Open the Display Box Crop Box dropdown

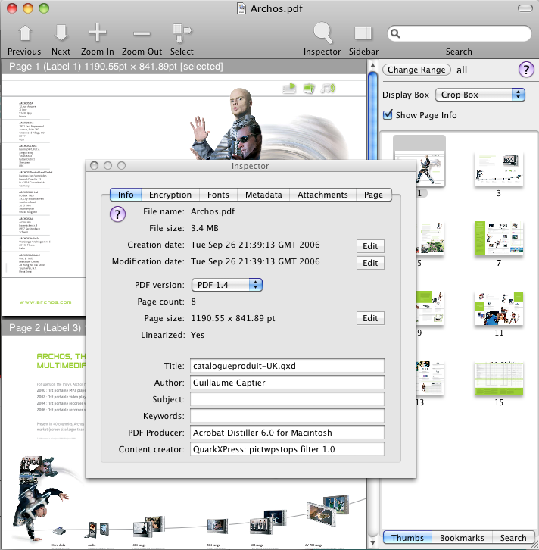(480, 95)
